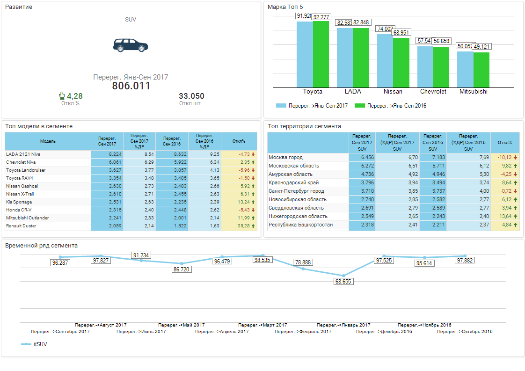This screenshot has height=371, width=525.
Task: Click the Модель column header
Action: point(48,141)
